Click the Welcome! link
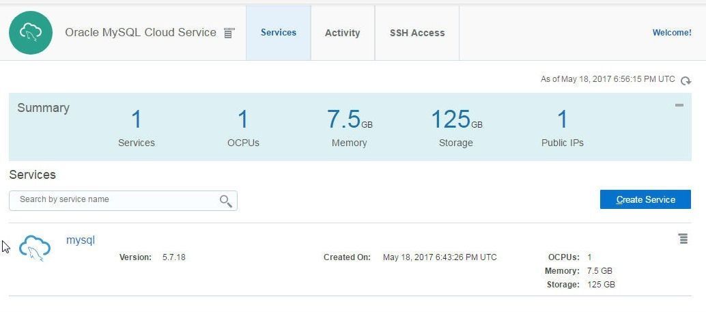This screenshot has height=312, width=706. coord(672,32)
